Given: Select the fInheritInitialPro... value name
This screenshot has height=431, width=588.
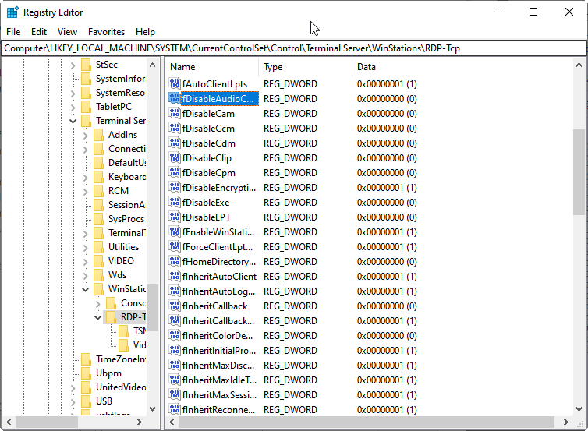Looking at the screenshot, I should pos(219,351).
